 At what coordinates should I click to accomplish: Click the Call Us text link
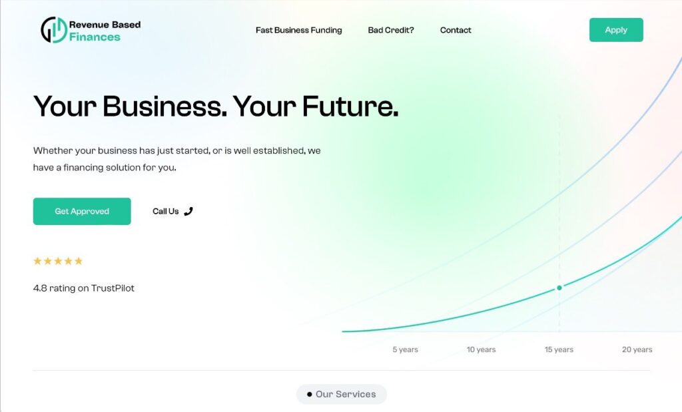click(x=166, y=211)
